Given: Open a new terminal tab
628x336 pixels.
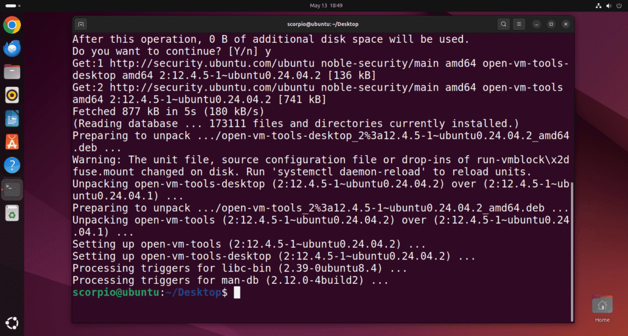Looking at the screenshot, I should click(x=80, y=24).
